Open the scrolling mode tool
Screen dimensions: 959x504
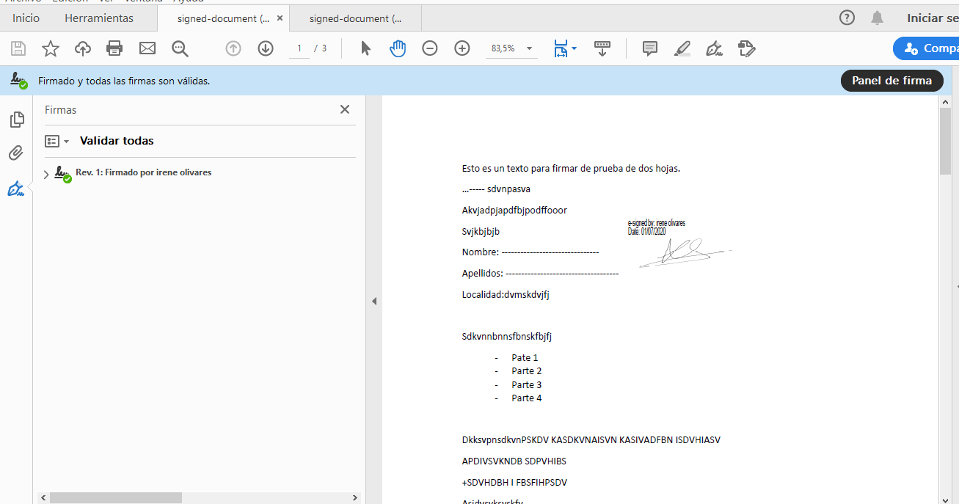(x=602, y=48)
